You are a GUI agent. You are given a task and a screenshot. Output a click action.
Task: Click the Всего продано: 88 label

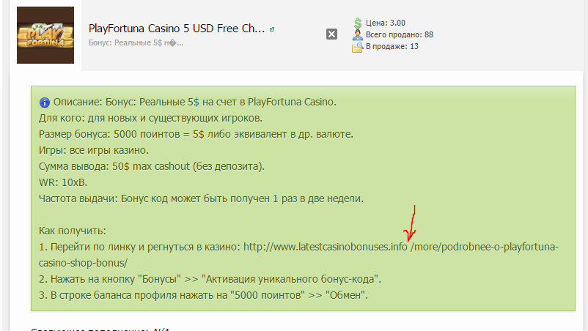click(x=400, y=34)
